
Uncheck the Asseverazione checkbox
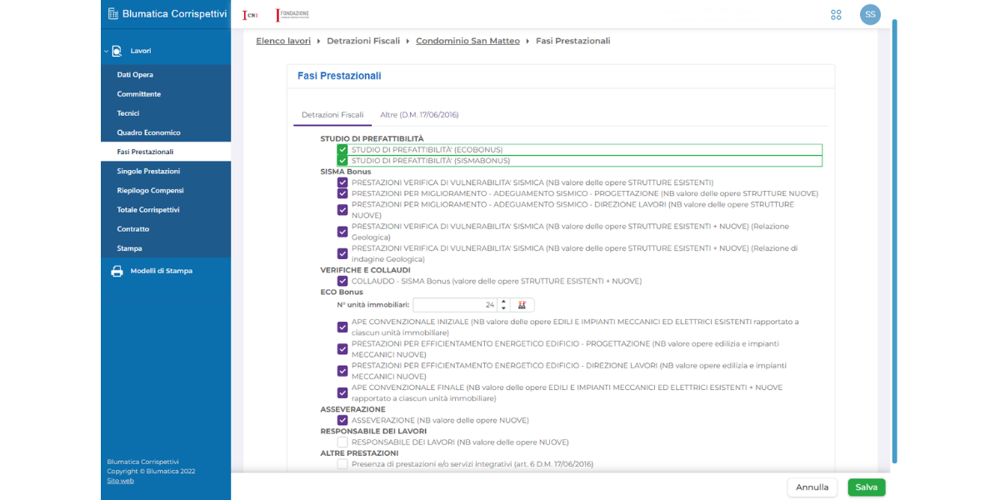[x=342, y=421]
